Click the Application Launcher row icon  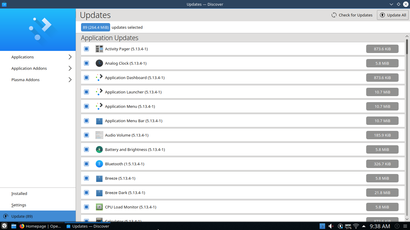[99, 92]
